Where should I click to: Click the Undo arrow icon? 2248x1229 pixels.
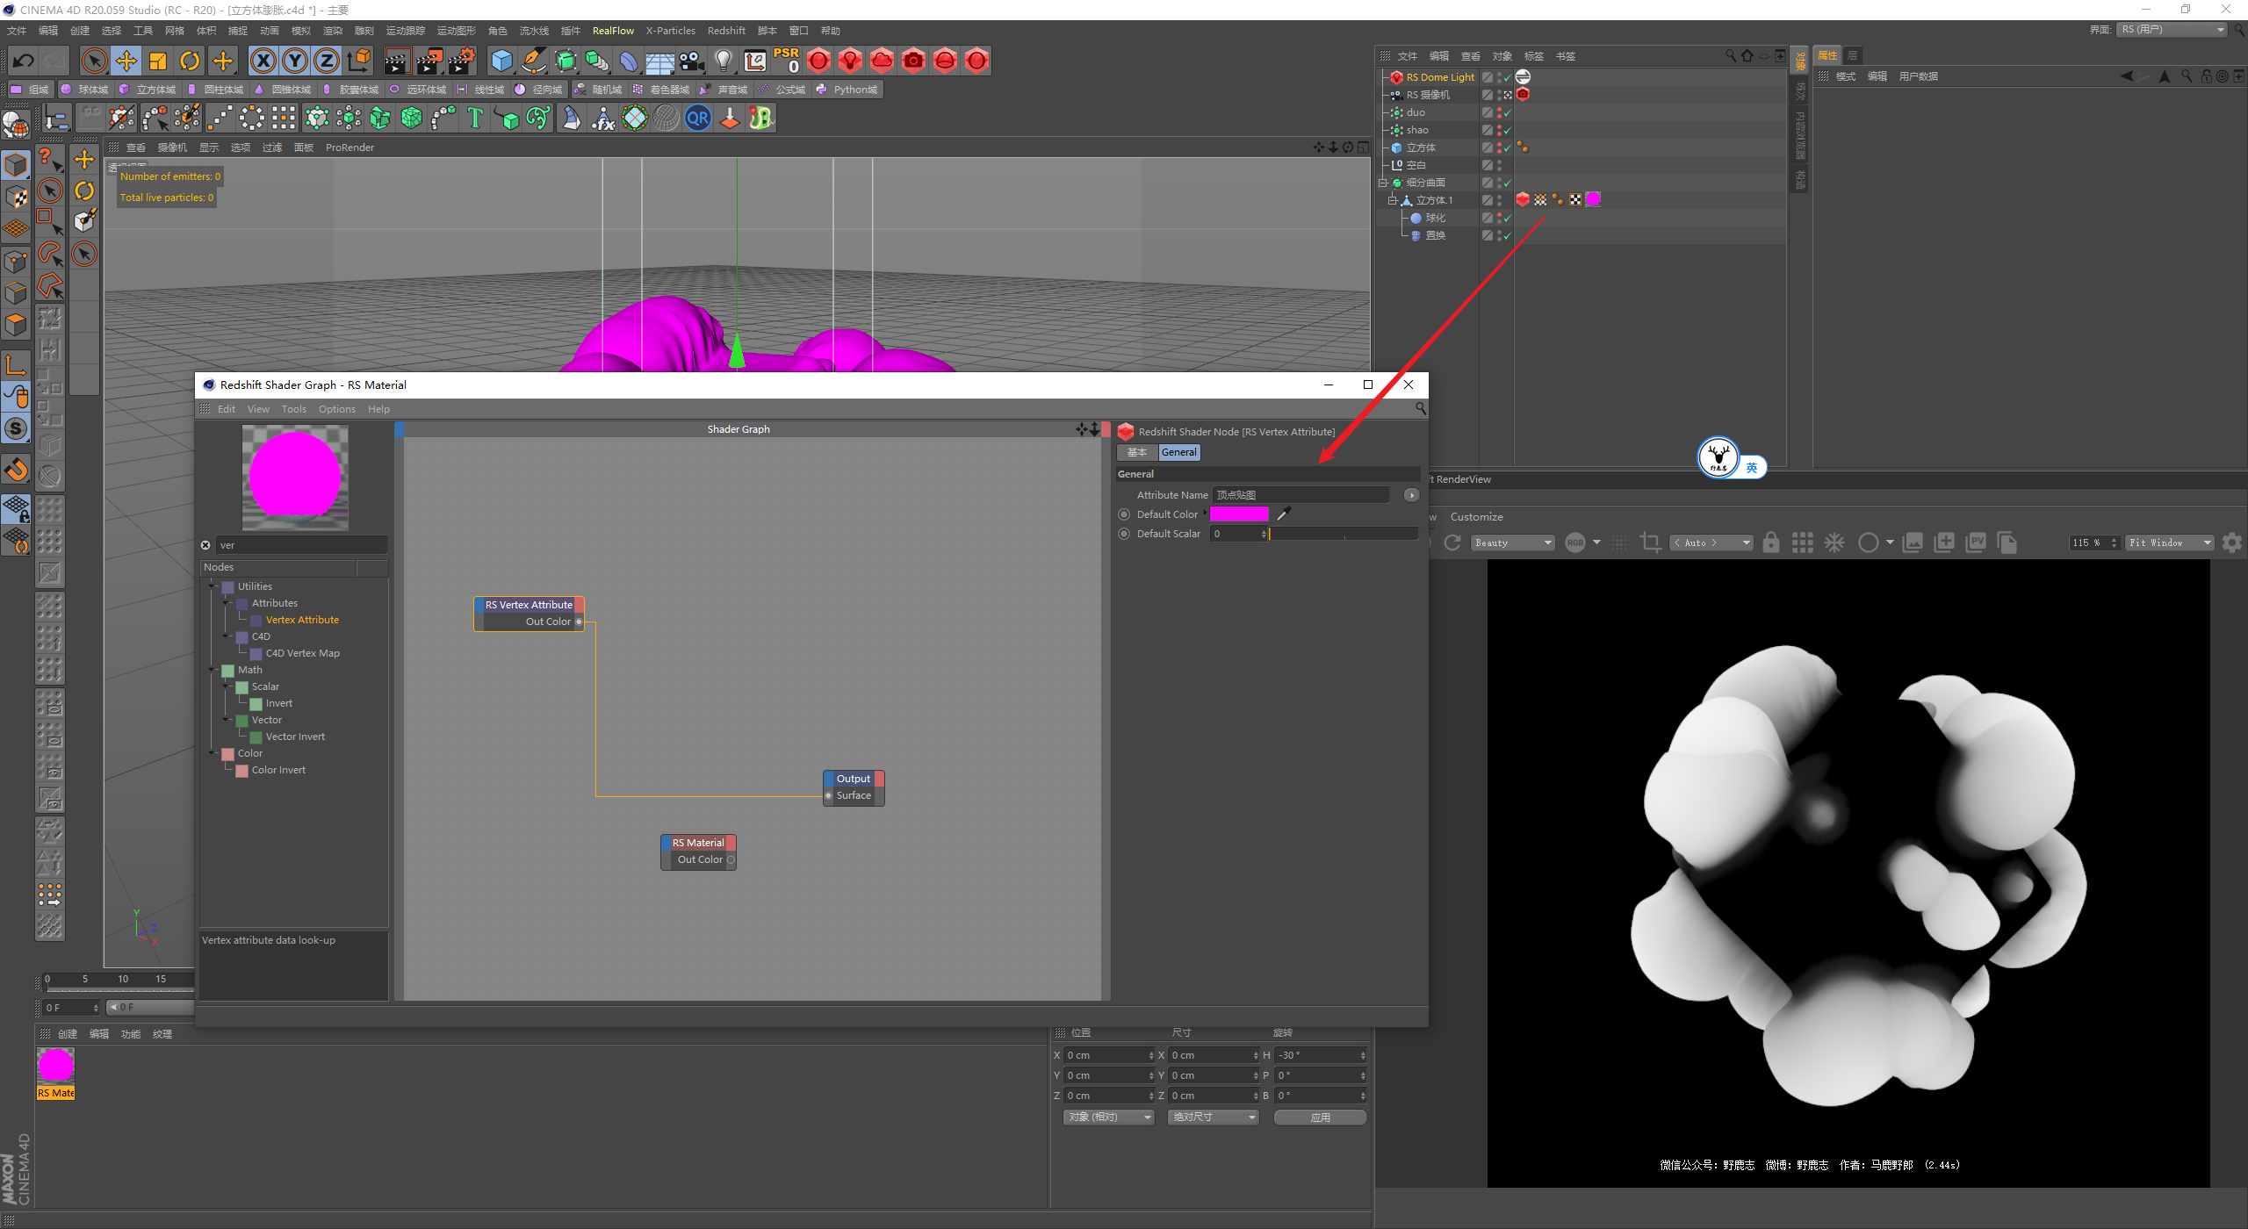24,61
